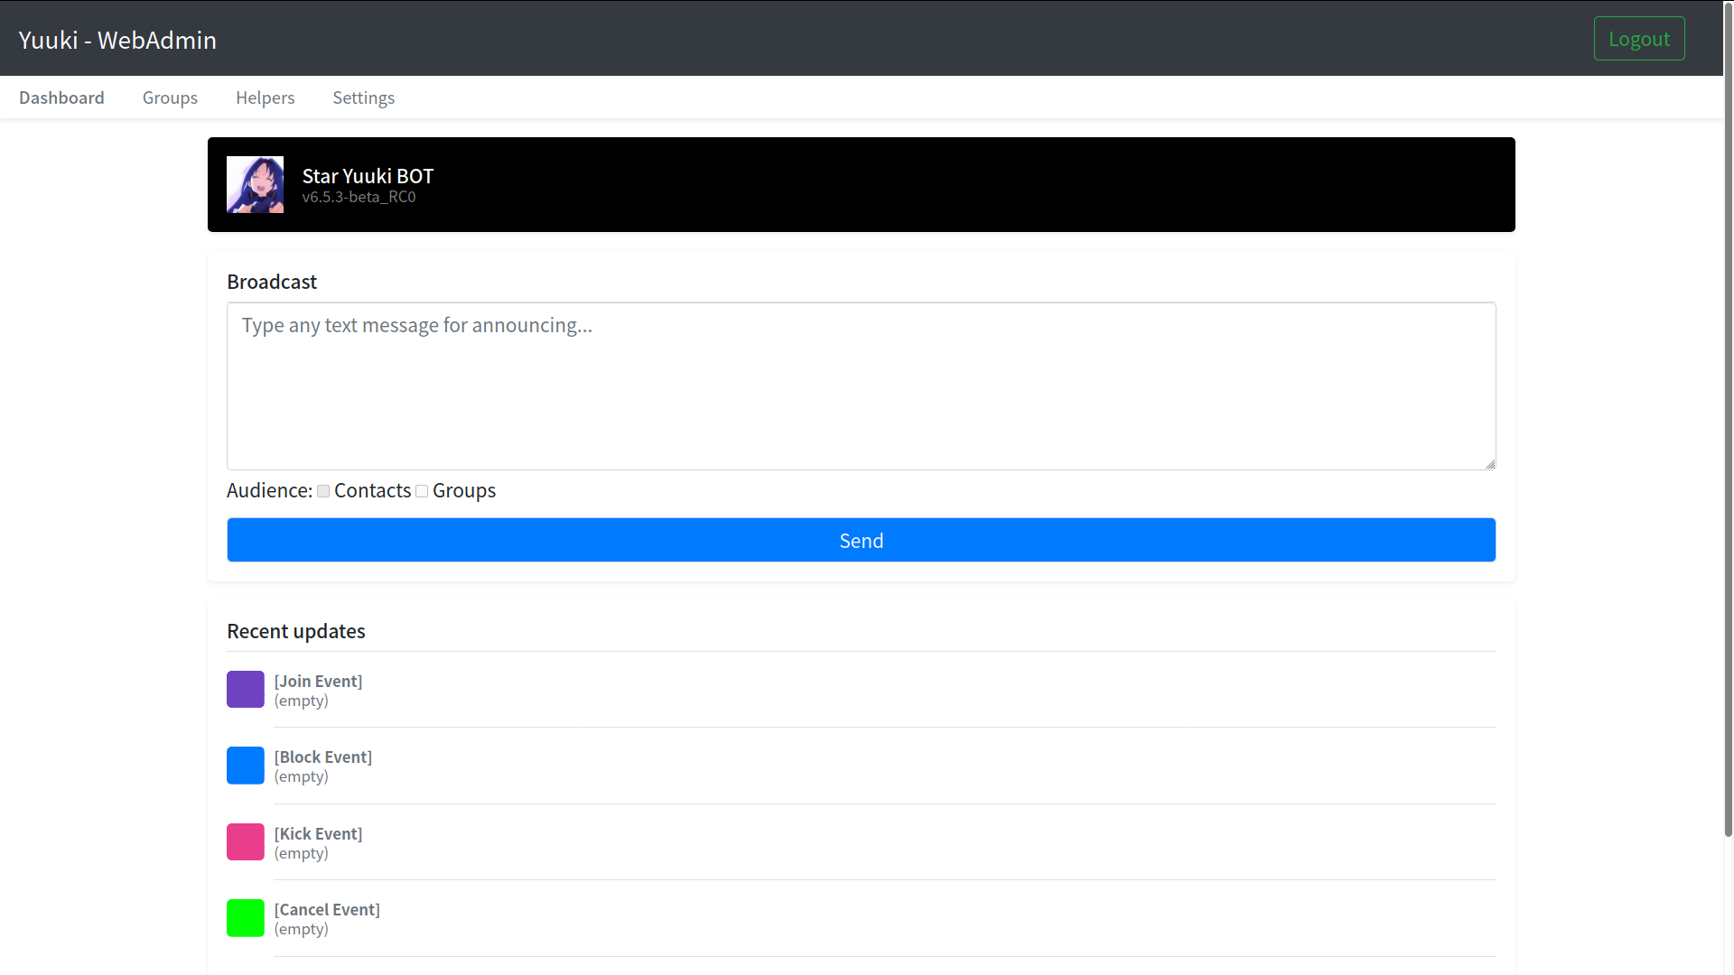Click the purple Join Event icon
This screenshot has height=975, width=1734.
[x=245, y=689]
